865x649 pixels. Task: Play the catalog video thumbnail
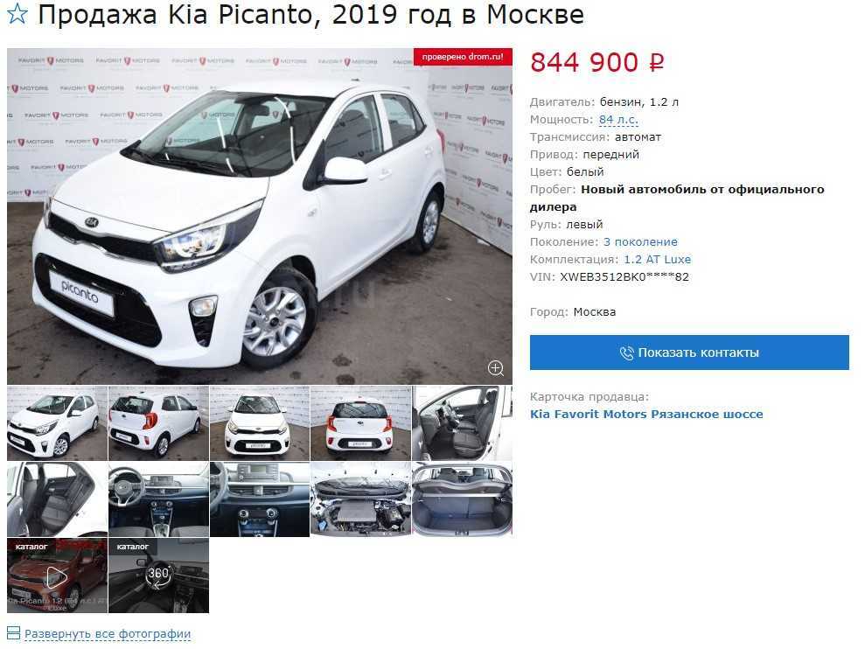coord(58,576)
